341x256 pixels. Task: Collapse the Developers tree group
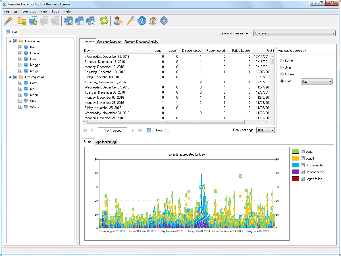point(10,41)
